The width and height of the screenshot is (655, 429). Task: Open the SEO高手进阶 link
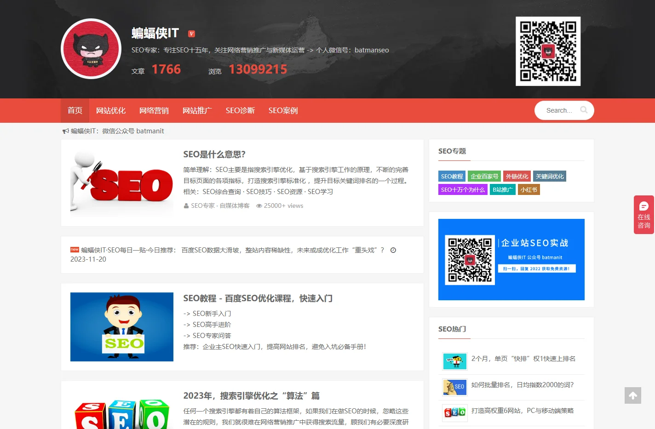[212, 325]
